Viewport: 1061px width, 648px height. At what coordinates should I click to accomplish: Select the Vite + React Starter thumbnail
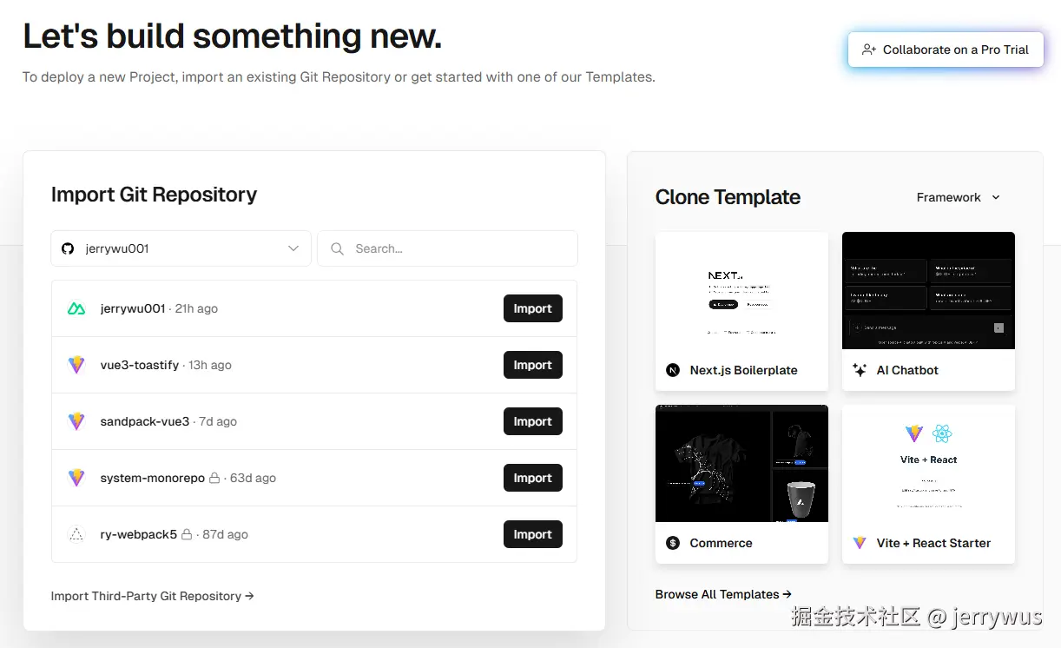click(928, 464)
